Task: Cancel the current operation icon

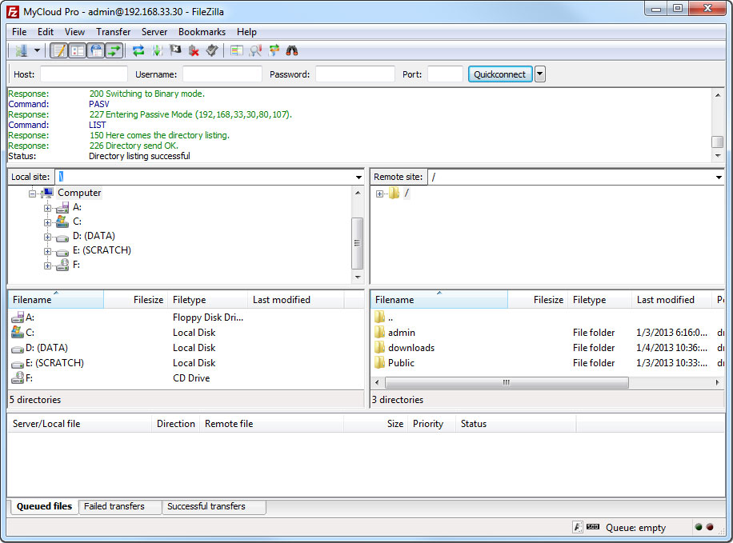Action: tap(175, 50)
